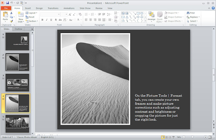This screenshot has height=140, width=216.
Task: Open the Layout dropdown
Action: tap(31, 13)
